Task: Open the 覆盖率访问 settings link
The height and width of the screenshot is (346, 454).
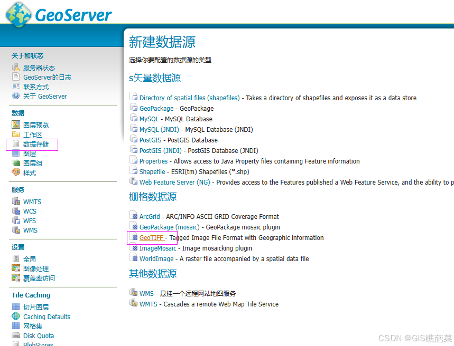Action: pos(39,278)
